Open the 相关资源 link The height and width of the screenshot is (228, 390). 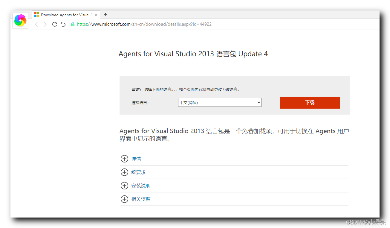141,199
